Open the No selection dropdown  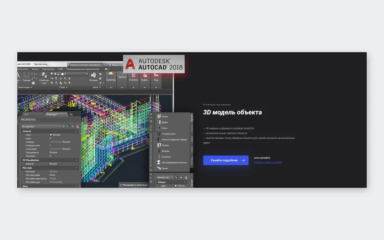point(43,126)
